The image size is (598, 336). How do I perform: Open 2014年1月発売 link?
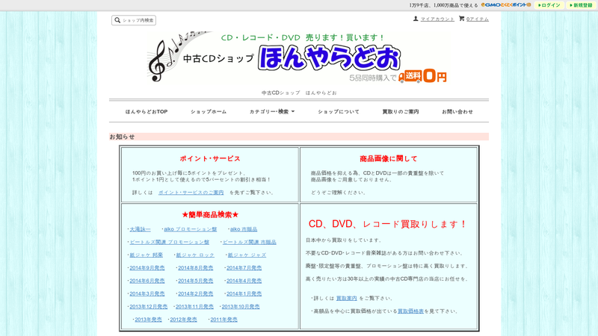[244, 294]
